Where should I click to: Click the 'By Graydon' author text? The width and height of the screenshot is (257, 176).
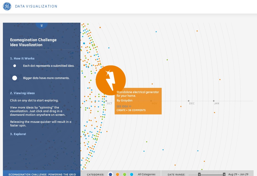tap(124, 100)
